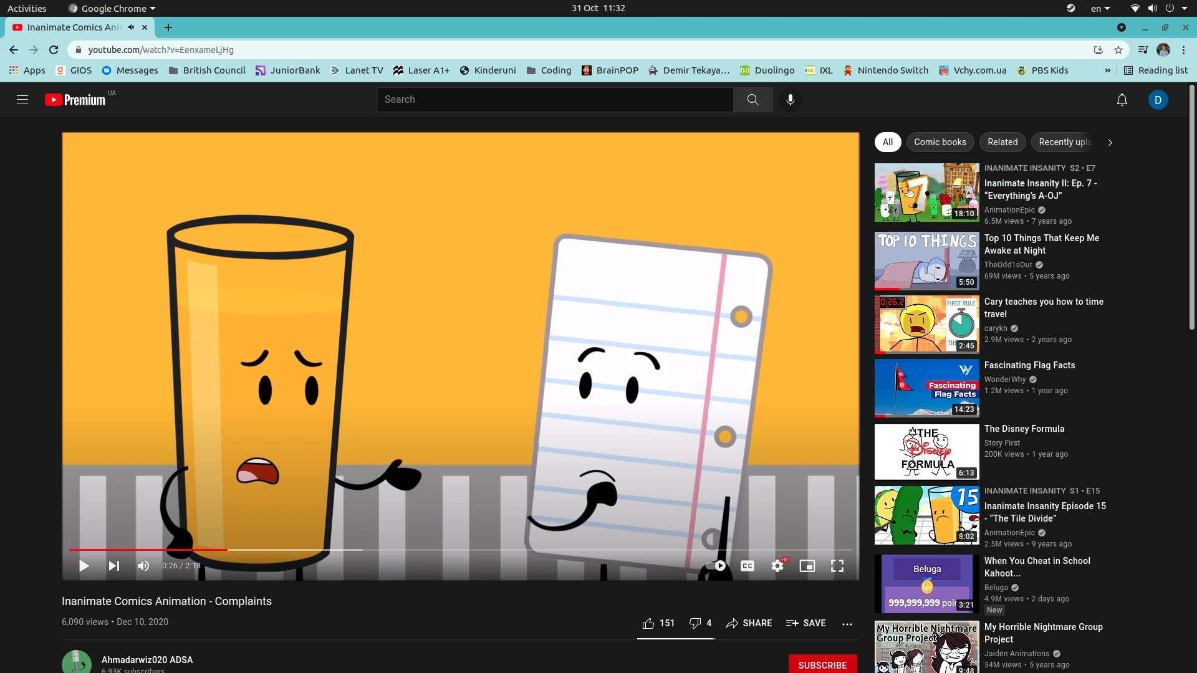Open Ahmadarwiz020 ADSA channel avatar
The height and width of the screenshot is (673, 1197).
(77, 662)
